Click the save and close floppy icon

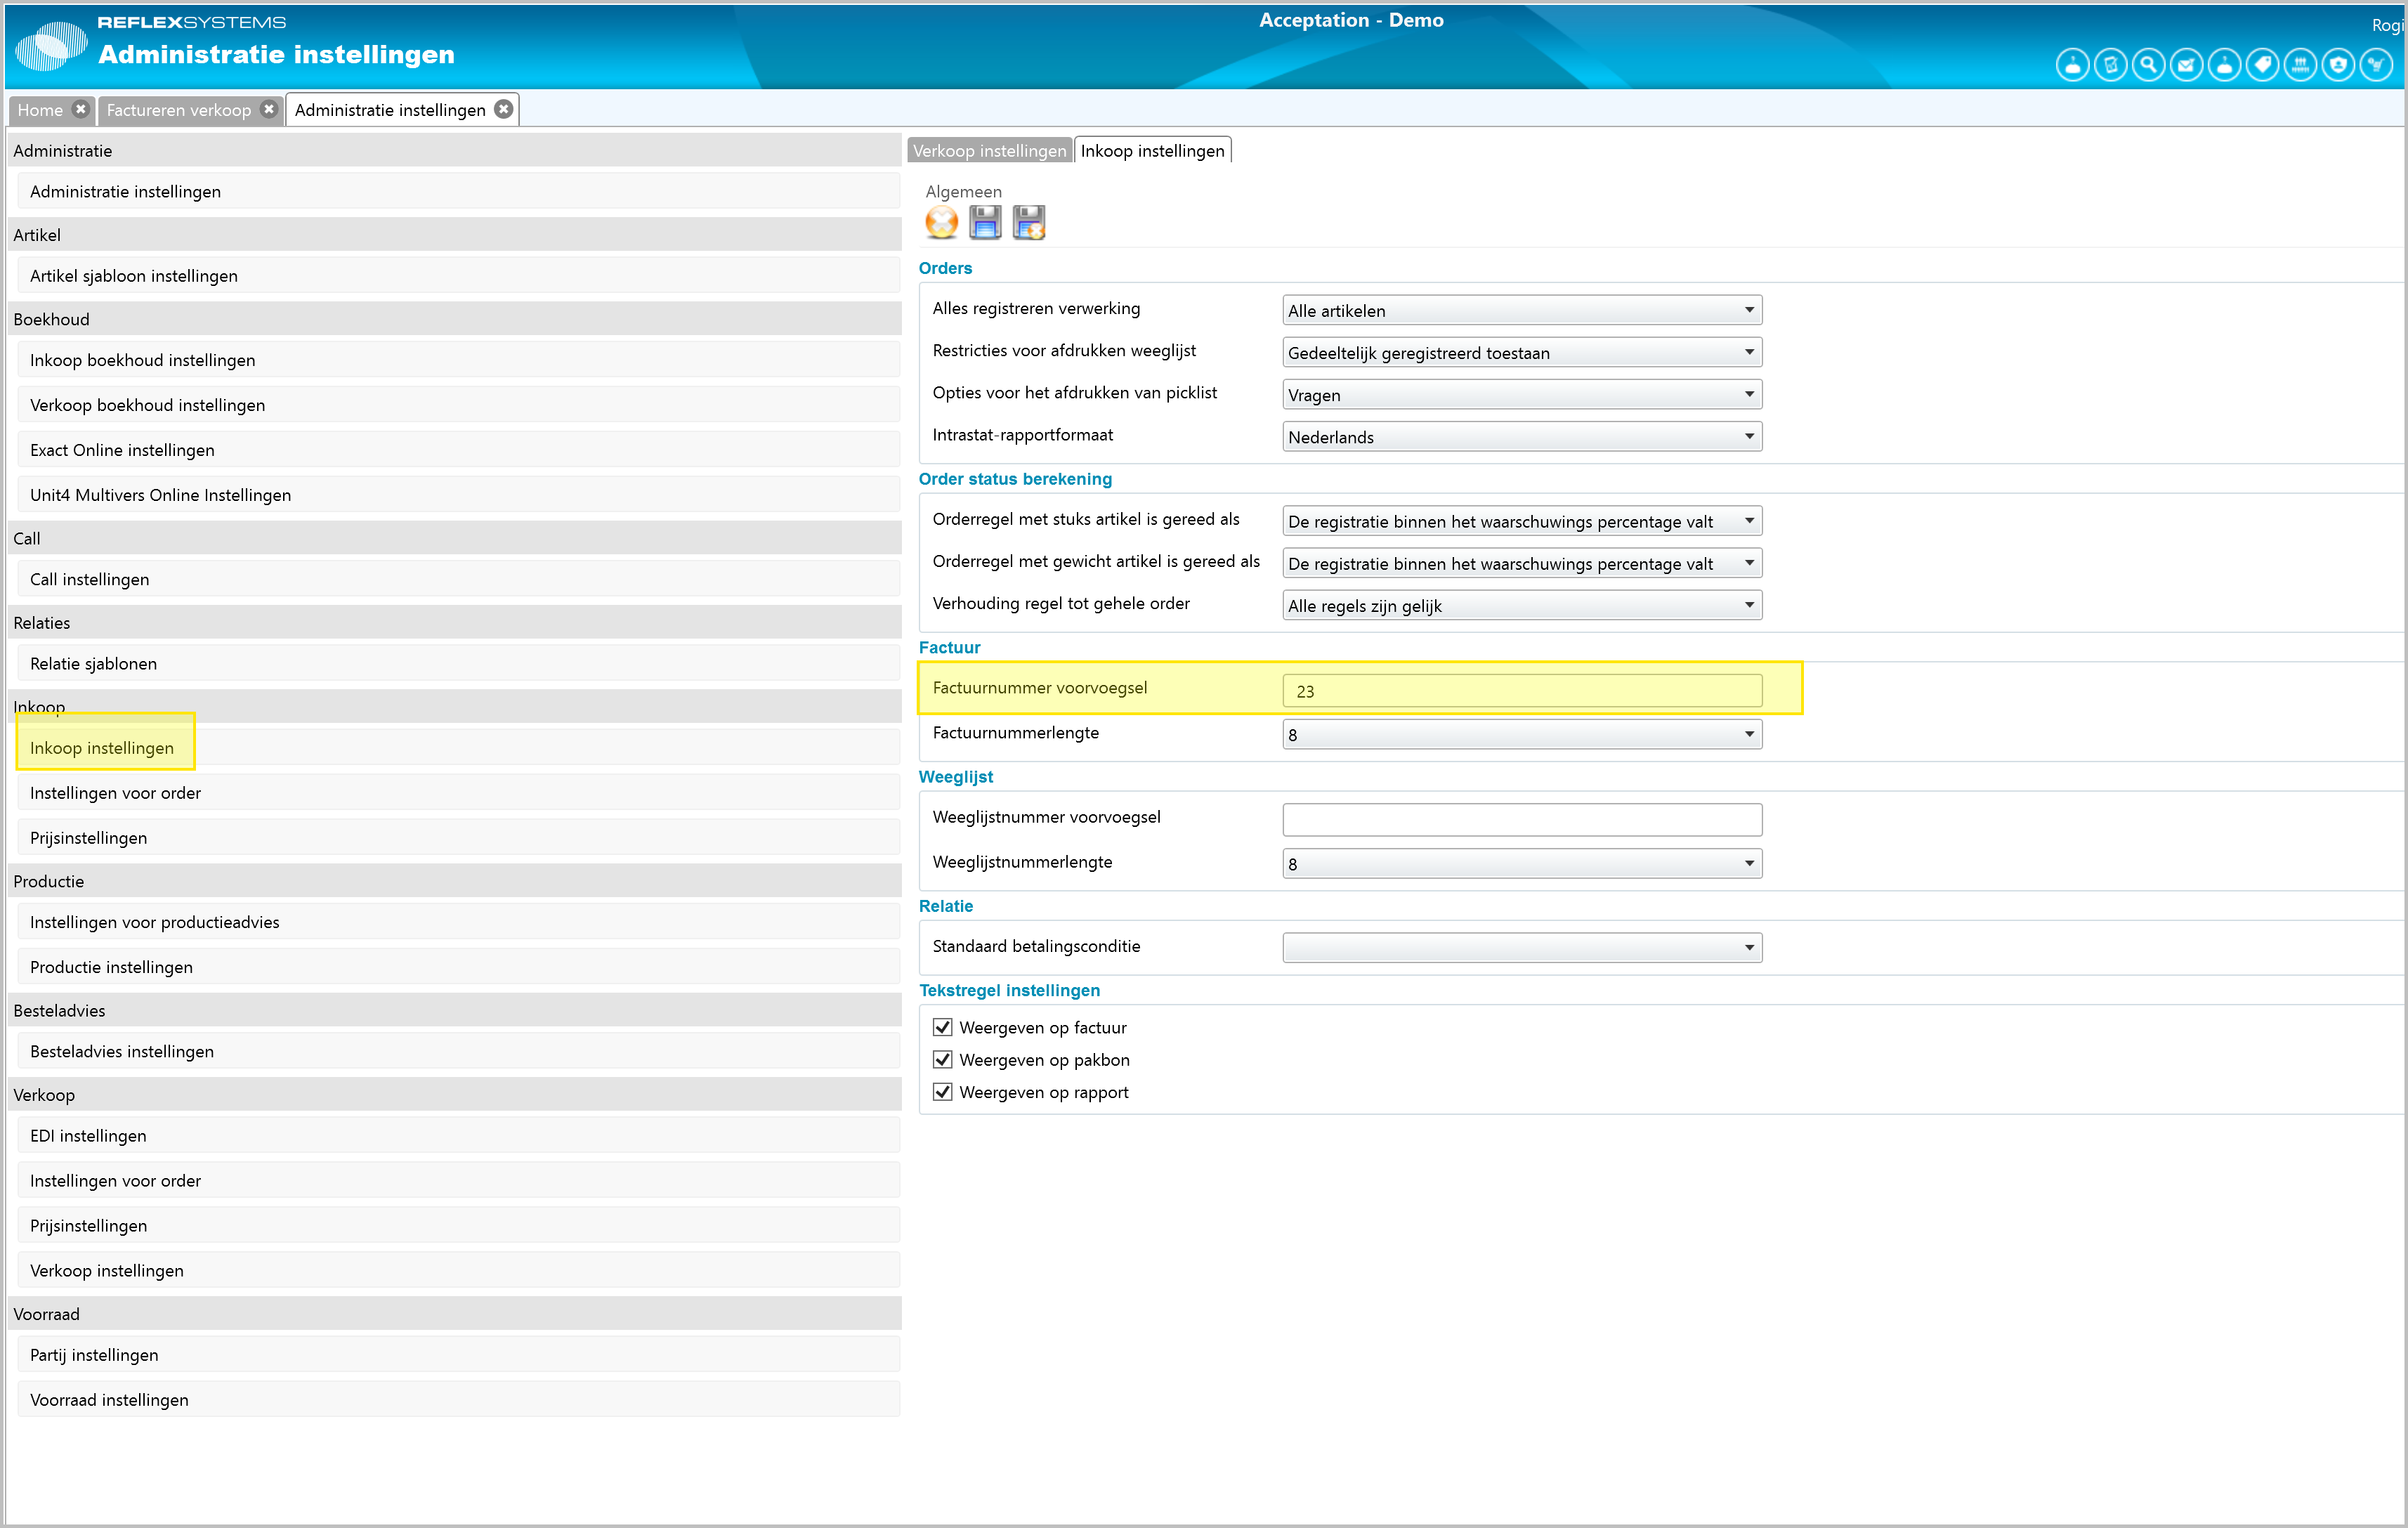click(x=1028, y=222)
